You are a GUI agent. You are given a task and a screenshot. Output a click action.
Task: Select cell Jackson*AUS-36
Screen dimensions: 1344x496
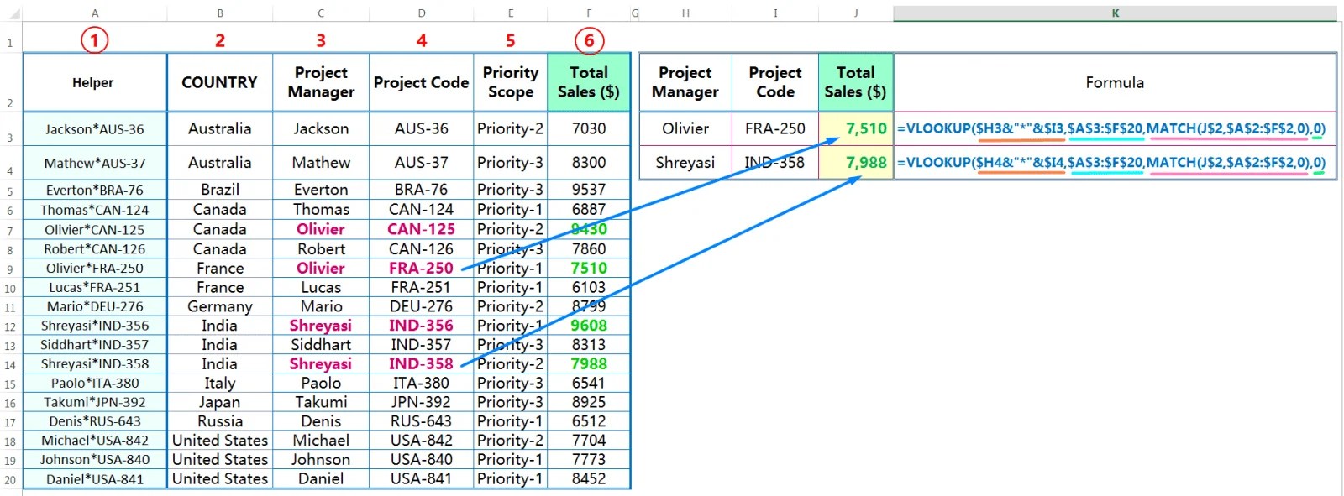pos(95,129)
